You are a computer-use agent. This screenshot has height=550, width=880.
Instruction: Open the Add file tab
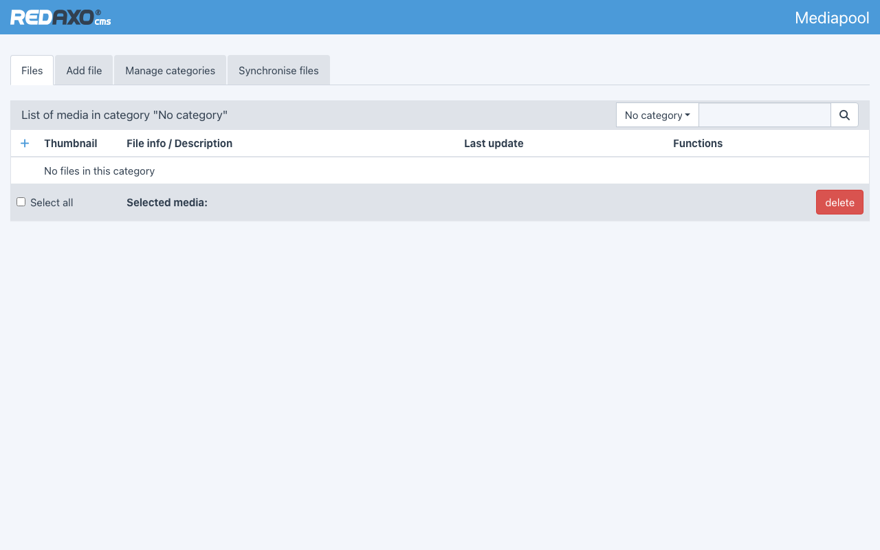coord(84,70)
